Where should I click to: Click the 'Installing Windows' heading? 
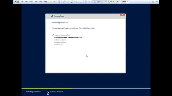pos(60,22)
